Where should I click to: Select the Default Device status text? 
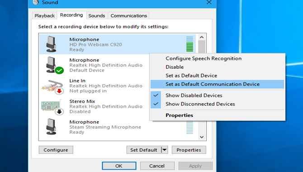point(87,70)
